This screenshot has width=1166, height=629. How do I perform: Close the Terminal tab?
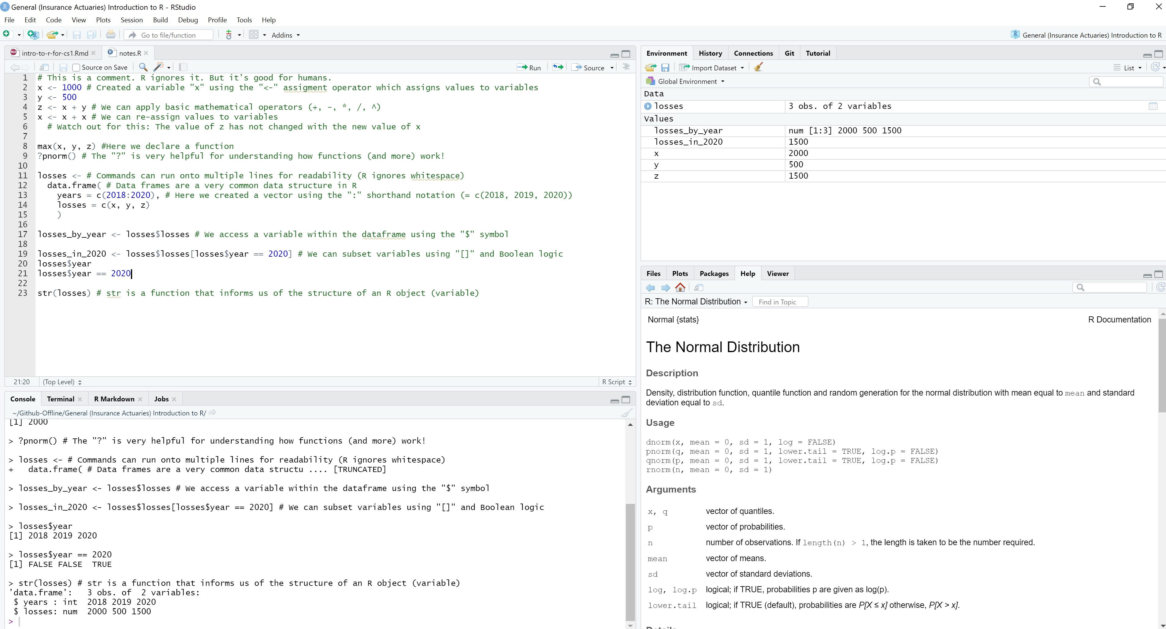(80, 399)
